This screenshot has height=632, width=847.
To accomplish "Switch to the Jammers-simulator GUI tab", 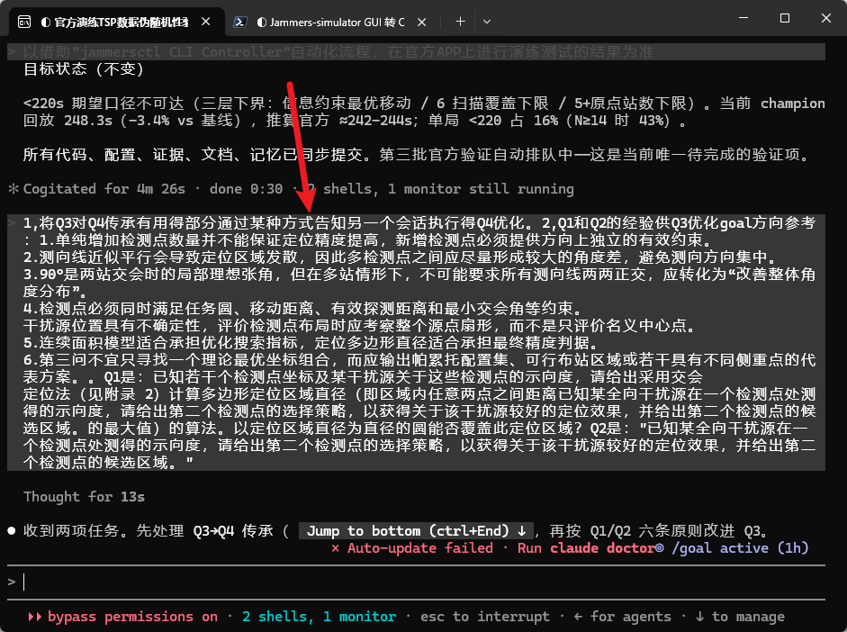I will [x=330, y=22].
